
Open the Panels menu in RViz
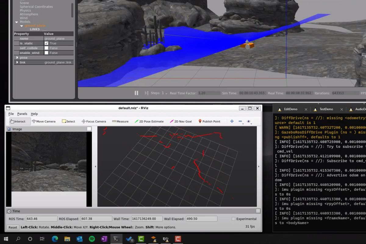(22, 113)
